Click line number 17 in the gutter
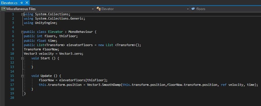The image size is (261, 106). click(12, 85)
